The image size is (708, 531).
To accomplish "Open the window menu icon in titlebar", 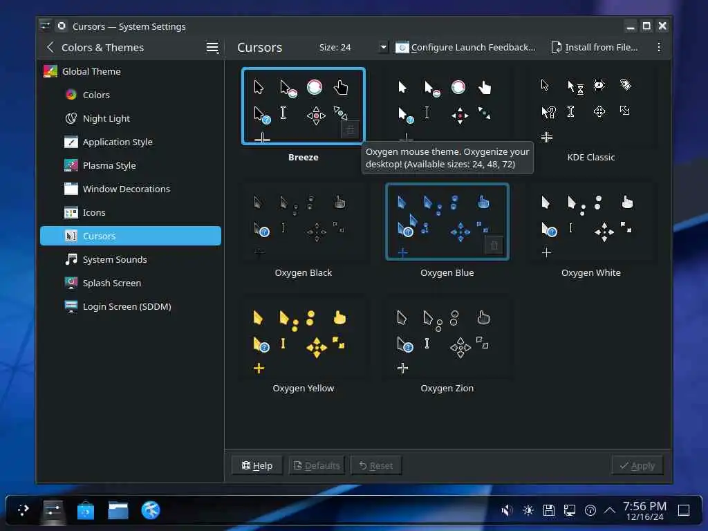I will click(45, 26).
